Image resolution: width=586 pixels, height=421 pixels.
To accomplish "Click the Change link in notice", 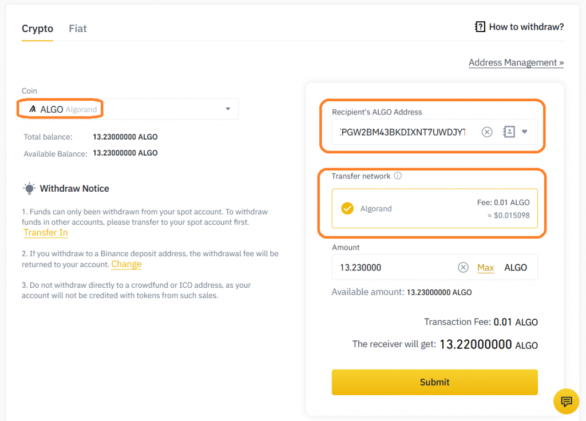I will pyautogui.click(x=126, y=264).
